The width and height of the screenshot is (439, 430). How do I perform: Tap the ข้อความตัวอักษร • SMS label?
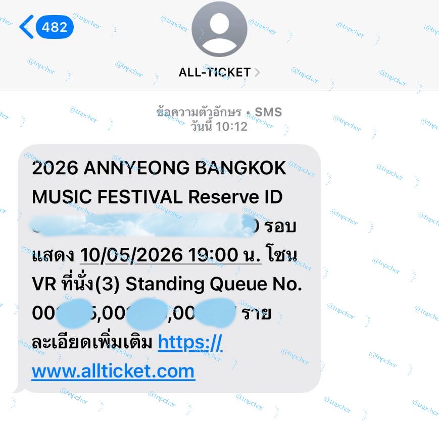[x=219, y=112]
